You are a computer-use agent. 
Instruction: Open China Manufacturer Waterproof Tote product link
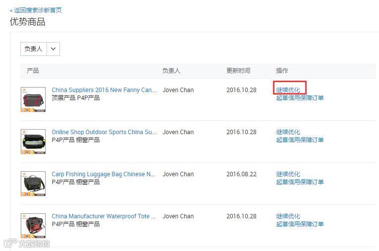tap(104, 216)
